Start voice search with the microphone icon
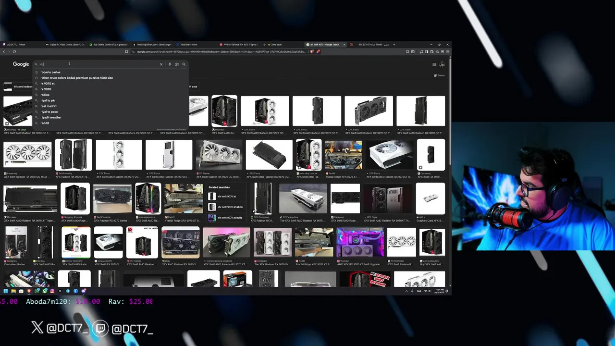The width and height of the screenshot is (615, 346). 170,64
